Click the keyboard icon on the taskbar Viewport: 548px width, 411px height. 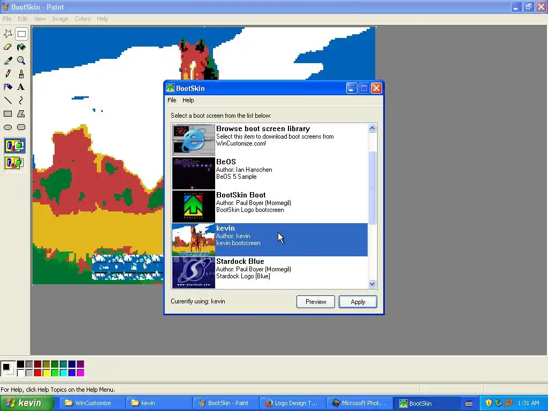tap(469, 404)
